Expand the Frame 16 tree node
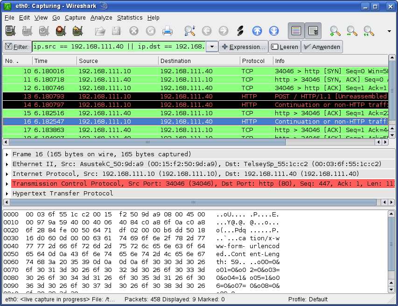Image resolution: width=398 pixels, height=306 pixels. (x=7, y=154)
